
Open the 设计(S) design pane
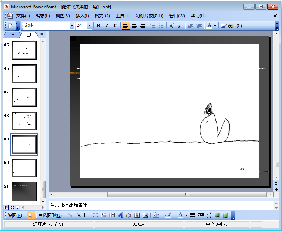(231, 26)
